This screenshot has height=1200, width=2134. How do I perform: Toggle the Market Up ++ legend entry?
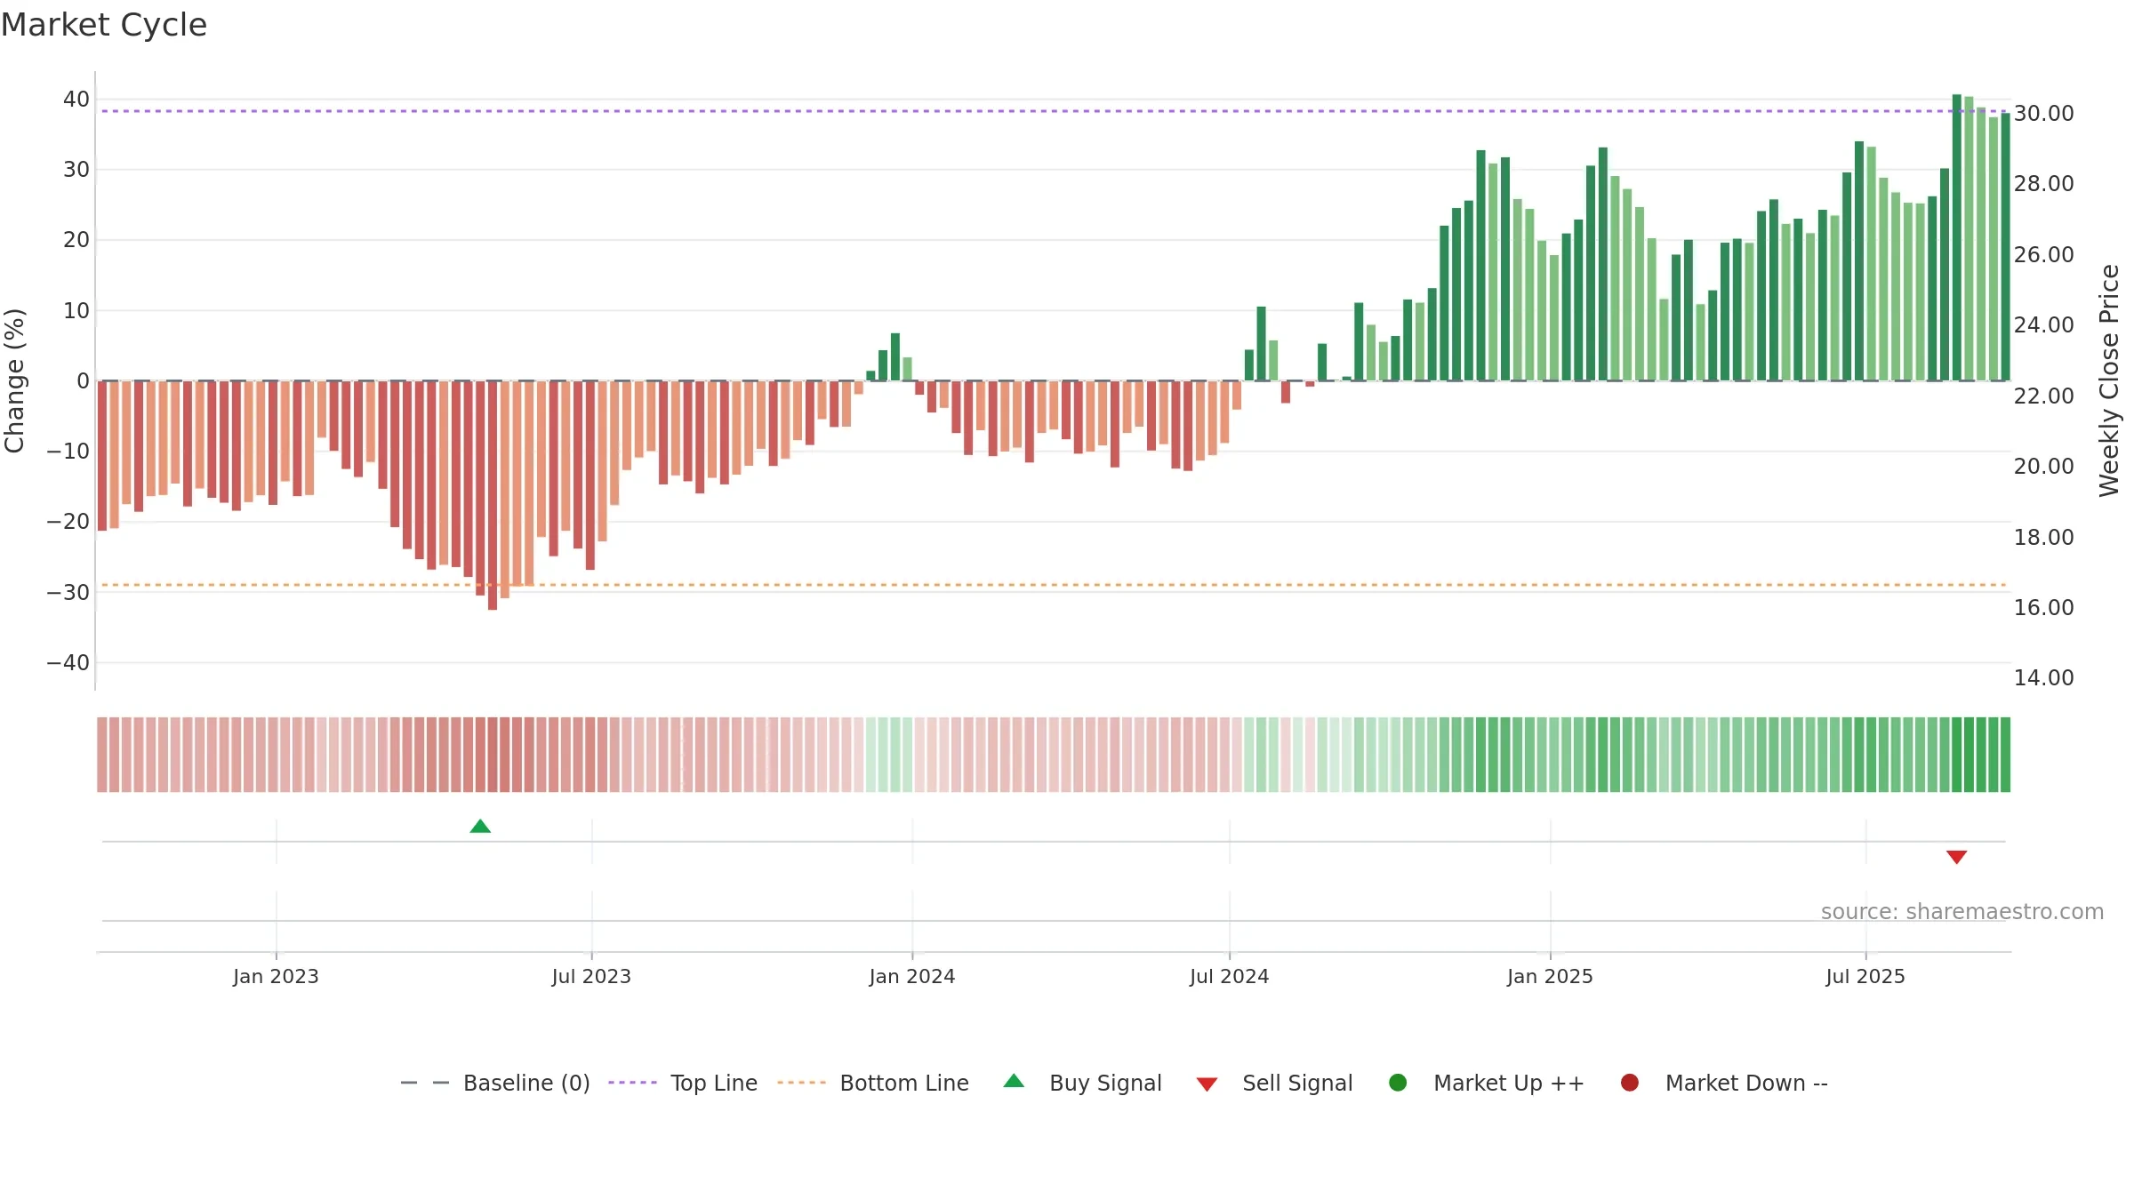pos(1487,1083)
